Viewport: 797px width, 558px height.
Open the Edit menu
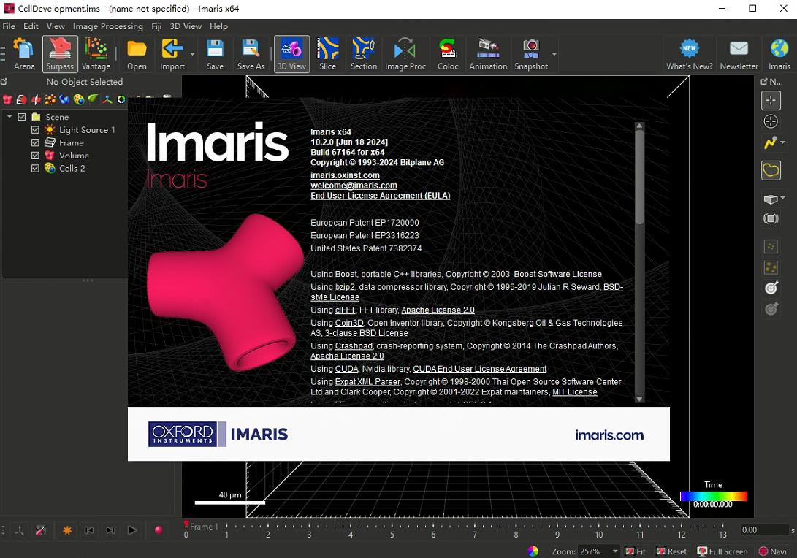tap(31, 26)
